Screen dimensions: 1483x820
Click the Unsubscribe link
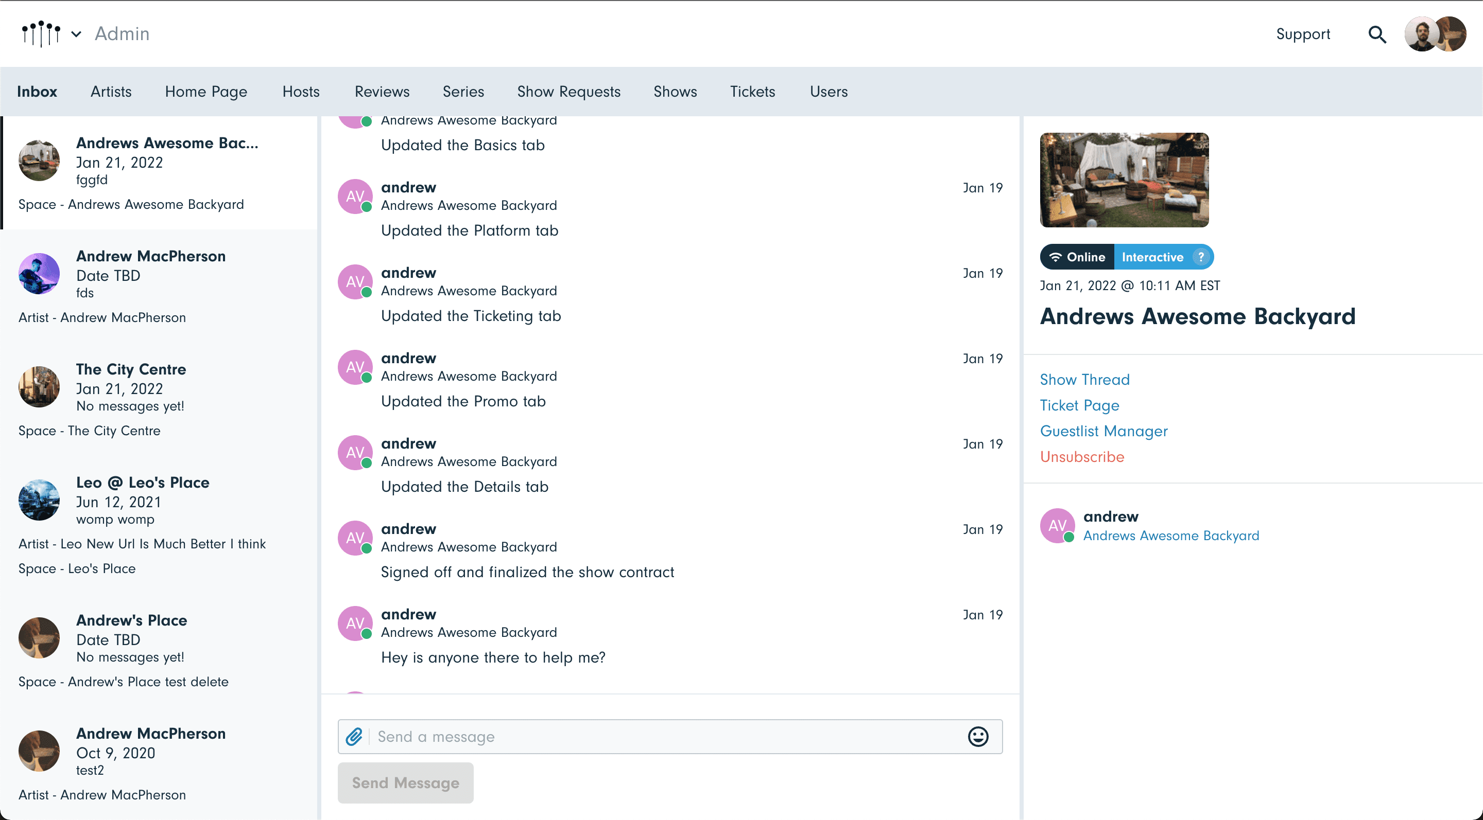coord(1082,457)
